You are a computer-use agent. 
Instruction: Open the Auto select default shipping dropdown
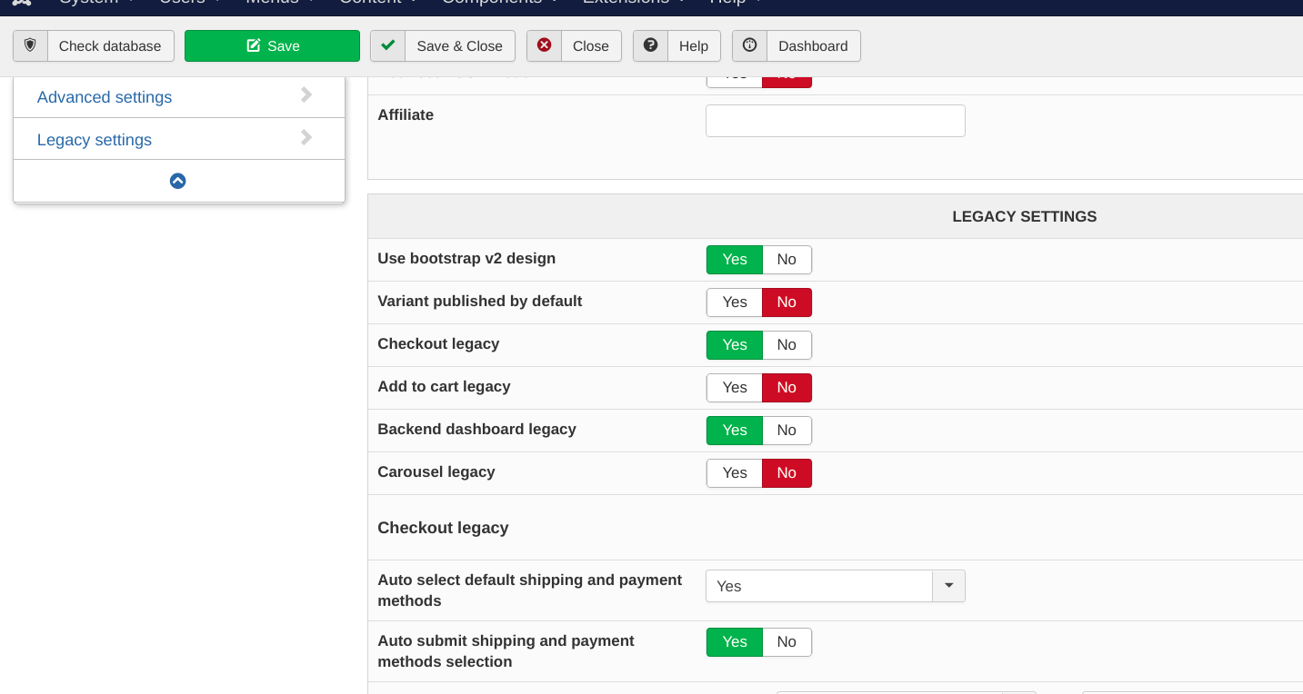pos(836,586)
